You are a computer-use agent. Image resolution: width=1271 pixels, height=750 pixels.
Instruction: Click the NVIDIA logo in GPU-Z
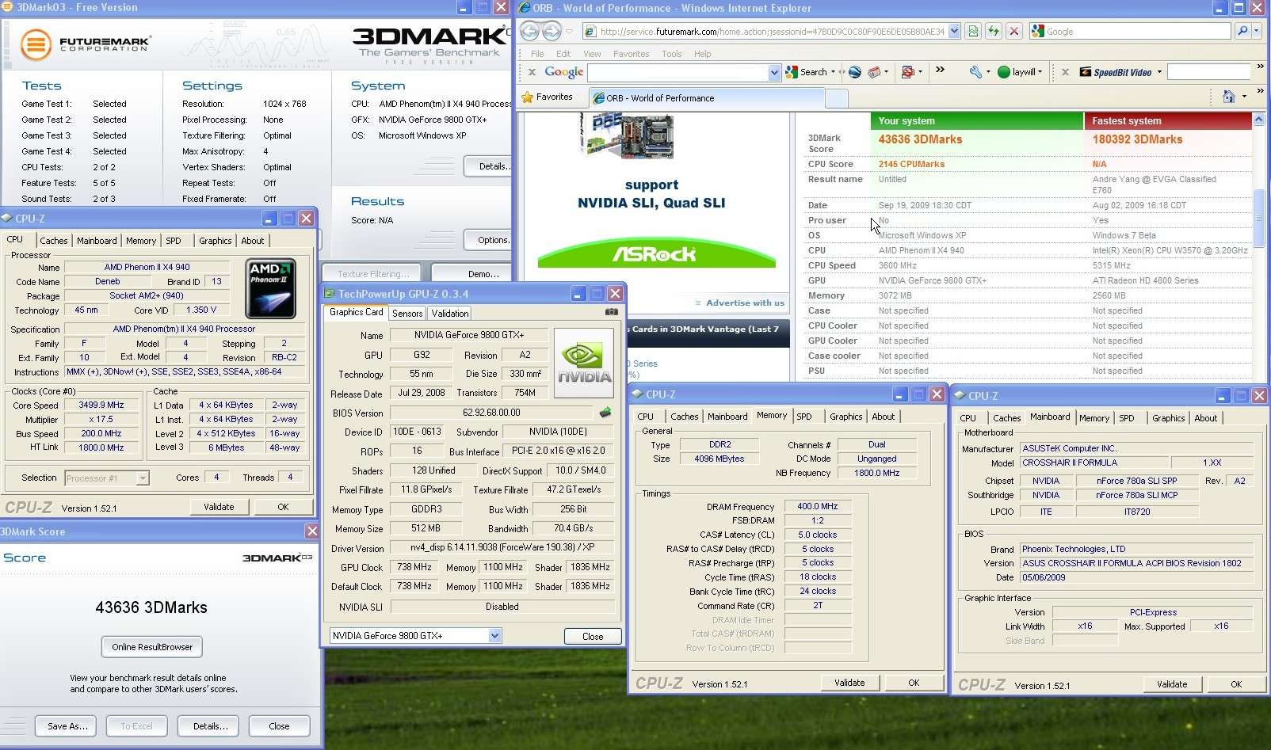coord(584,362)
